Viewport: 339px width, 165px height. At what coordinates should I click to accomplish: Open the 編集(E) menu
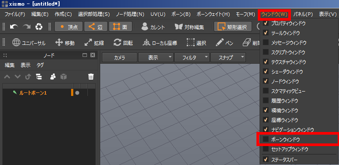tap(40, 15)
